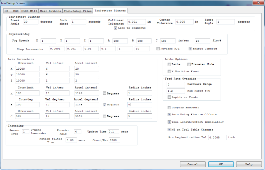Open the M100-M119 tab

coord(29,11)
